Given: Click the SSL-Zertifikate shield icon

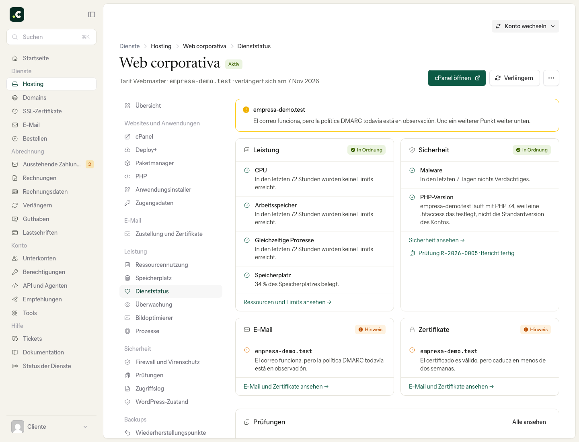Looking at the screenshot, I should coord(15,111).
